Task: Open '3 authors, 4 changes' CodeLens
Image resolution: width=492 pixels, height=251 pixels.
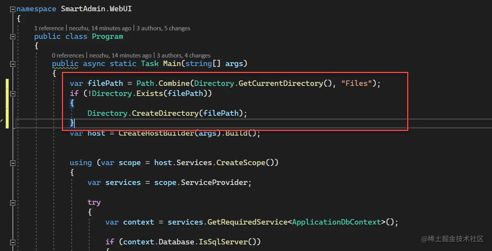Action: tap(184, 55)
